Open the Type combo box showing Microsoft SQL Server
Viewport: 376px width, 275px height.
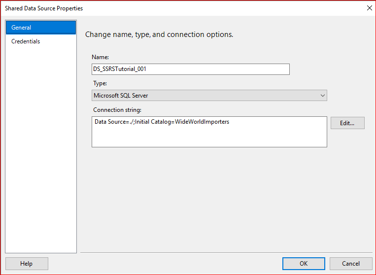click(209, 96)
